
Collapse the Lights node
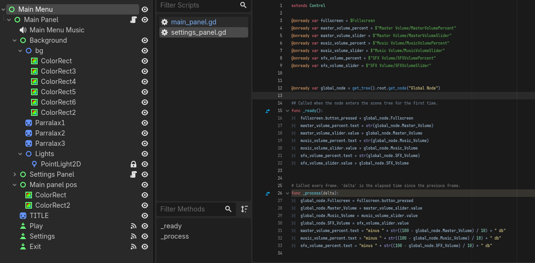(x=21, y=154)
